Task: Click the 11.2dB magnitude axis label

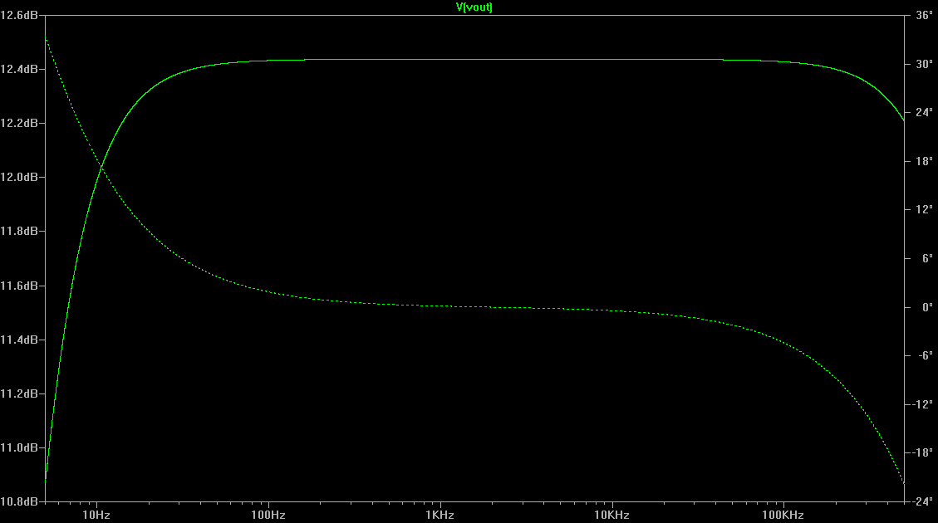Action: pos(19,393)
